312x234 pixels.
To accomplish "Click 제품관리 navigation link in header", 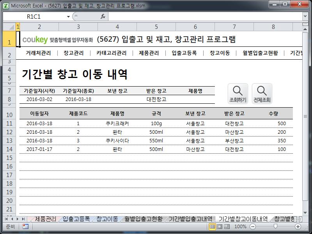I will 149,53.
